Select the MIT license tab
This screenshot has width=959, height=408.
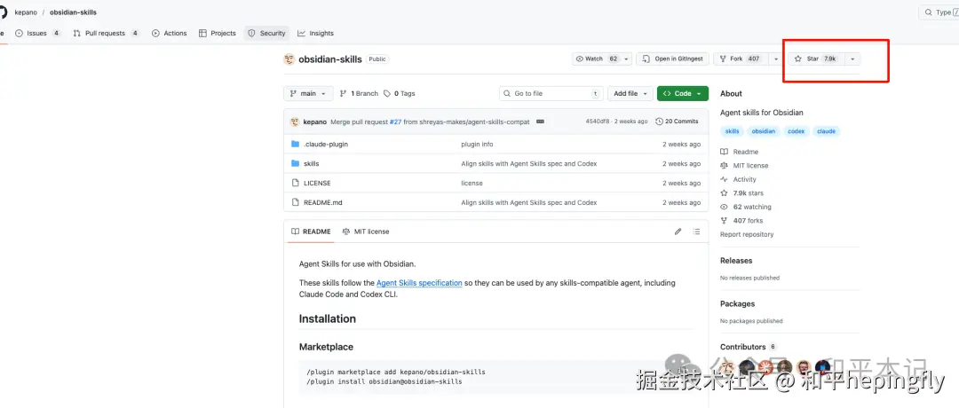(366, 231)
